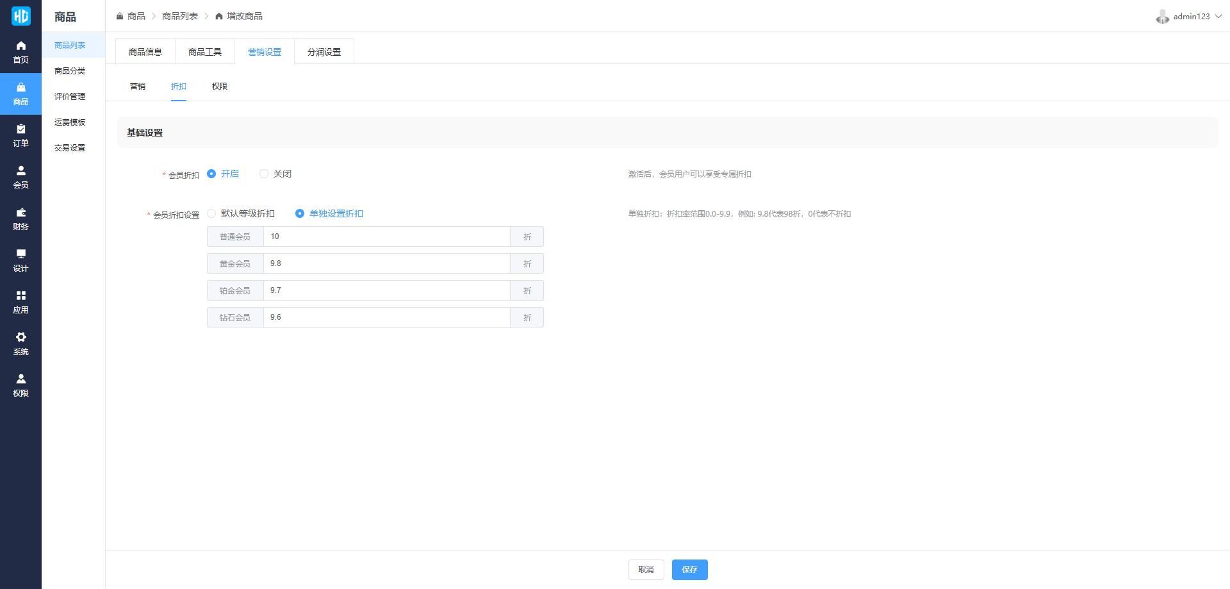Click 商品列表 breadcrumb link
Screen dimensions: 1230x589
coord(179,16)
